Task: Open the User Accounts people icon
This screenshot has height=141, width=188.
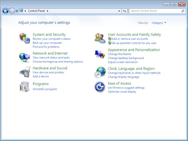Action: pyautogui.click(x=100, y=38)
